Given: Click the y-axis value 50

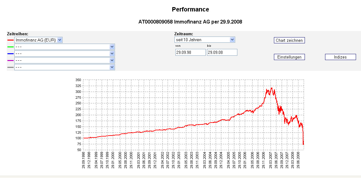Looking at the screenshot, I should tap(79, 150).
